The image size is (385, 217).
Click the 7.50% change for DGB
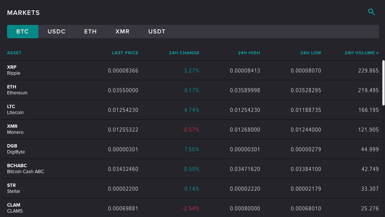click(192, 149)
